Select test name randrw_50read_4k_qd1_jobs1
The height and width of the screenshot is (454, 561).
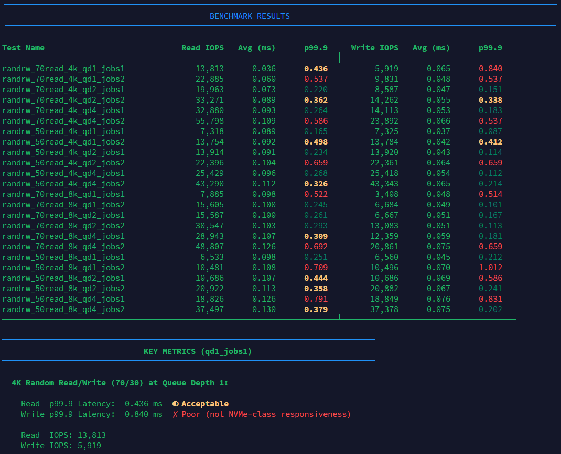63,131
